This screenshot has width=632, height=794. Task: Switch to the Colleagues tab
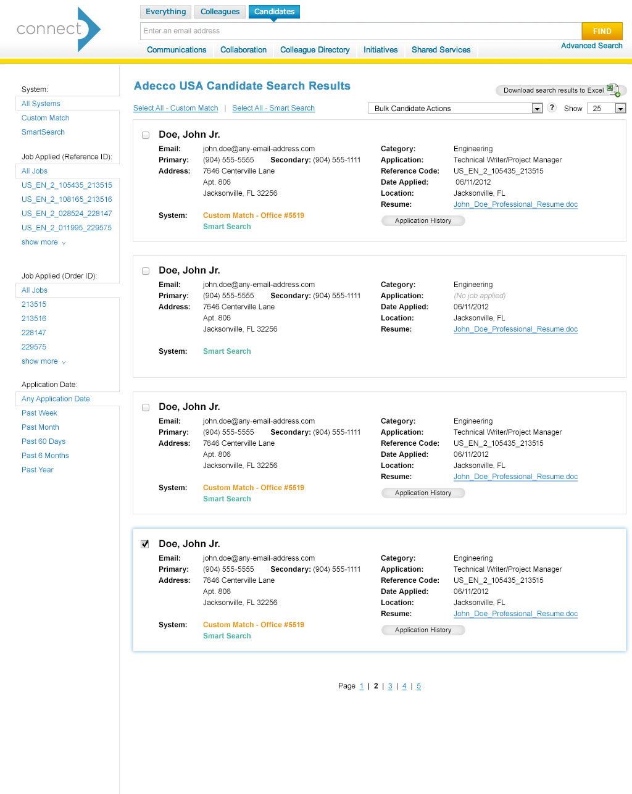coord(220,11)
